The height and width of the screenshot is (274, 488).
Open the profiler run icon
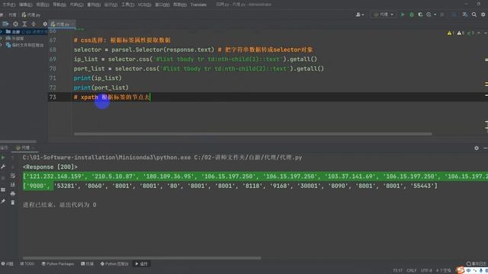pos(429,14)
